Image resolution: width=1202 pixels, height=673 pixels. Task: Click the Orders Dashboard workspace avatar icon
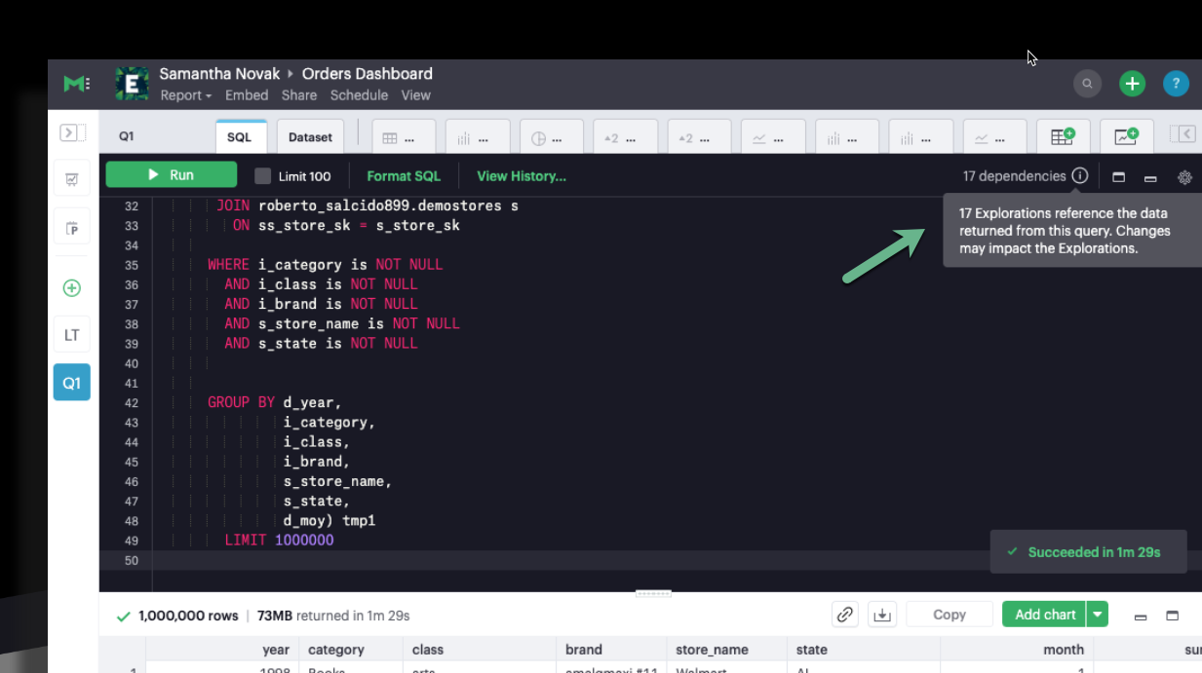132,85
